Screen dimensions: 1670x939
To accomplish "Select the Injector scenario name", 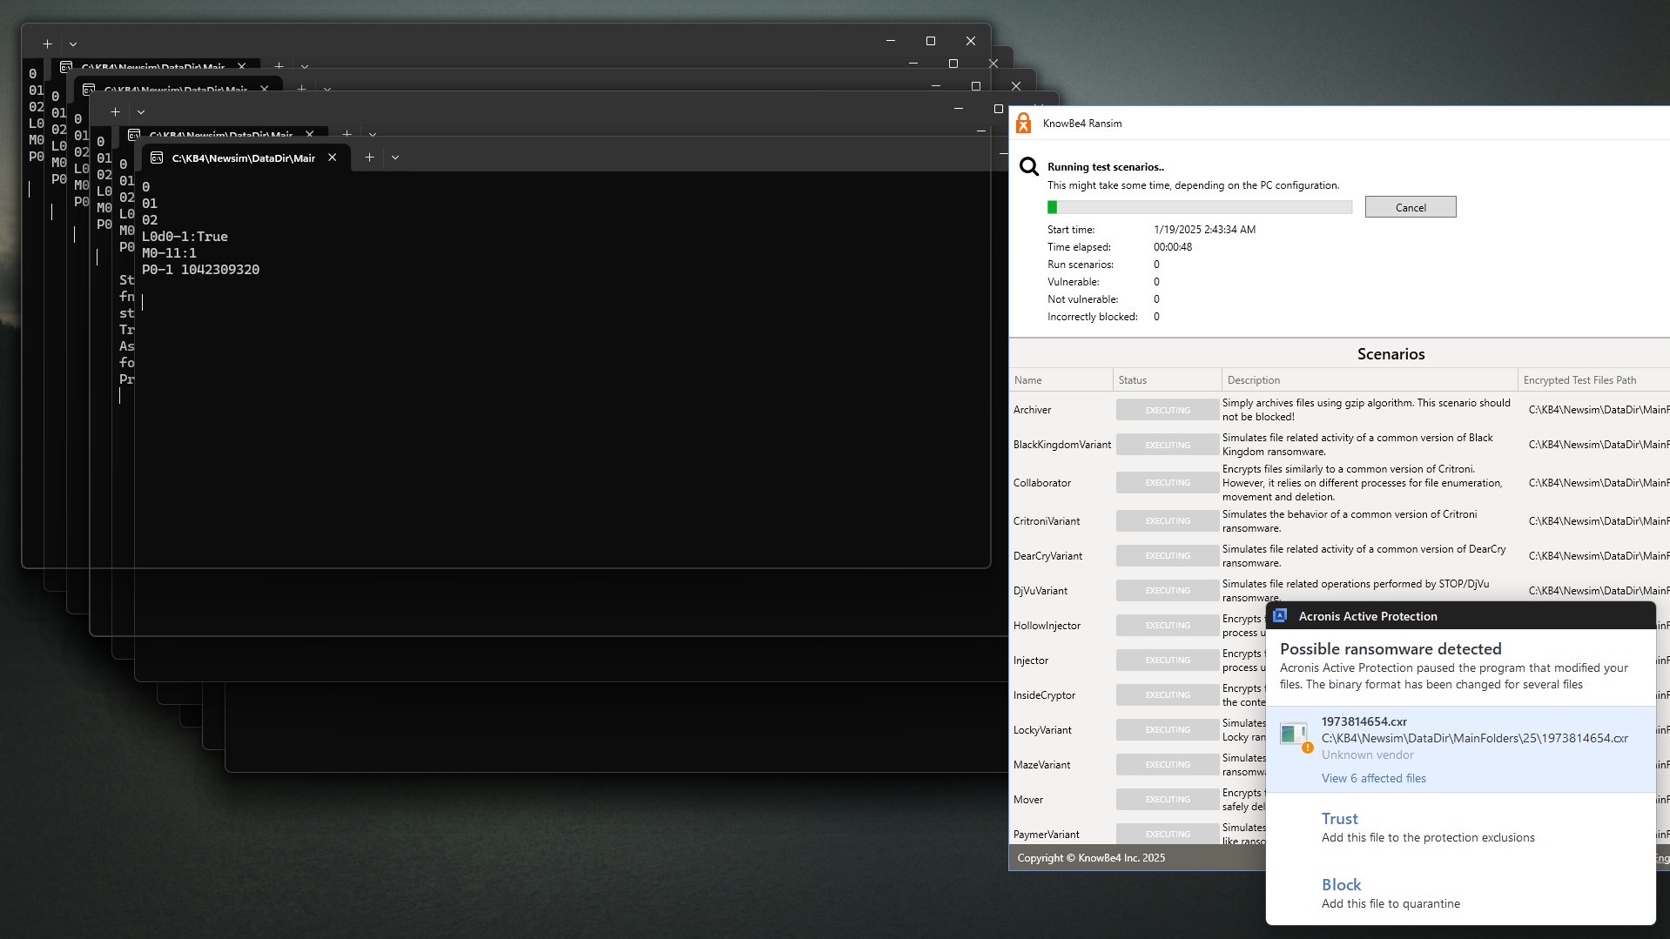I will 1030,661.
